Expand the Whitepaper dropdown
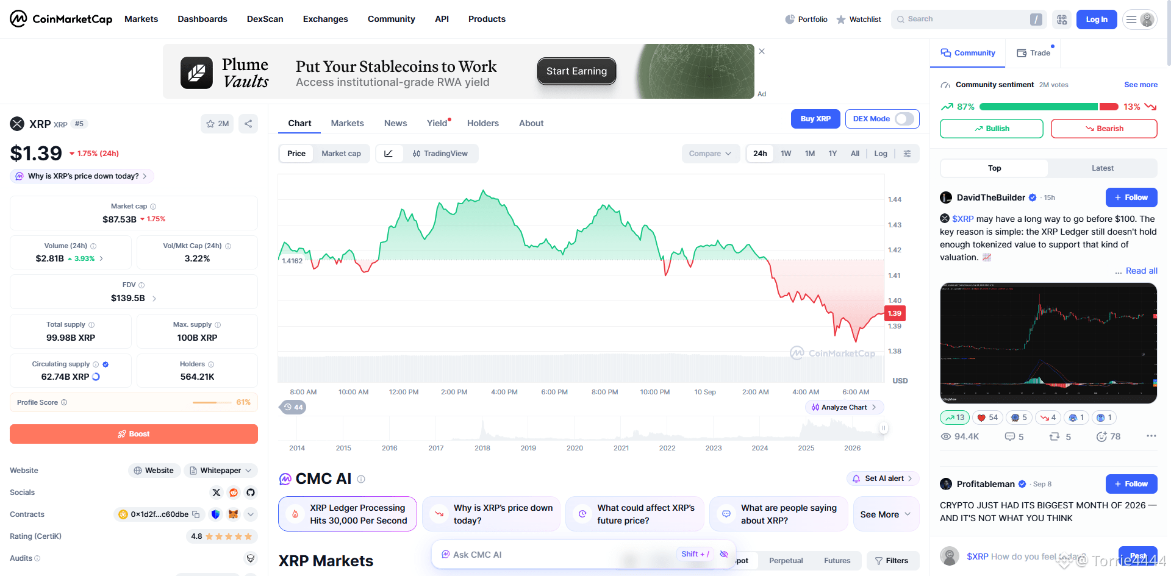 click(x=221, y=471)
